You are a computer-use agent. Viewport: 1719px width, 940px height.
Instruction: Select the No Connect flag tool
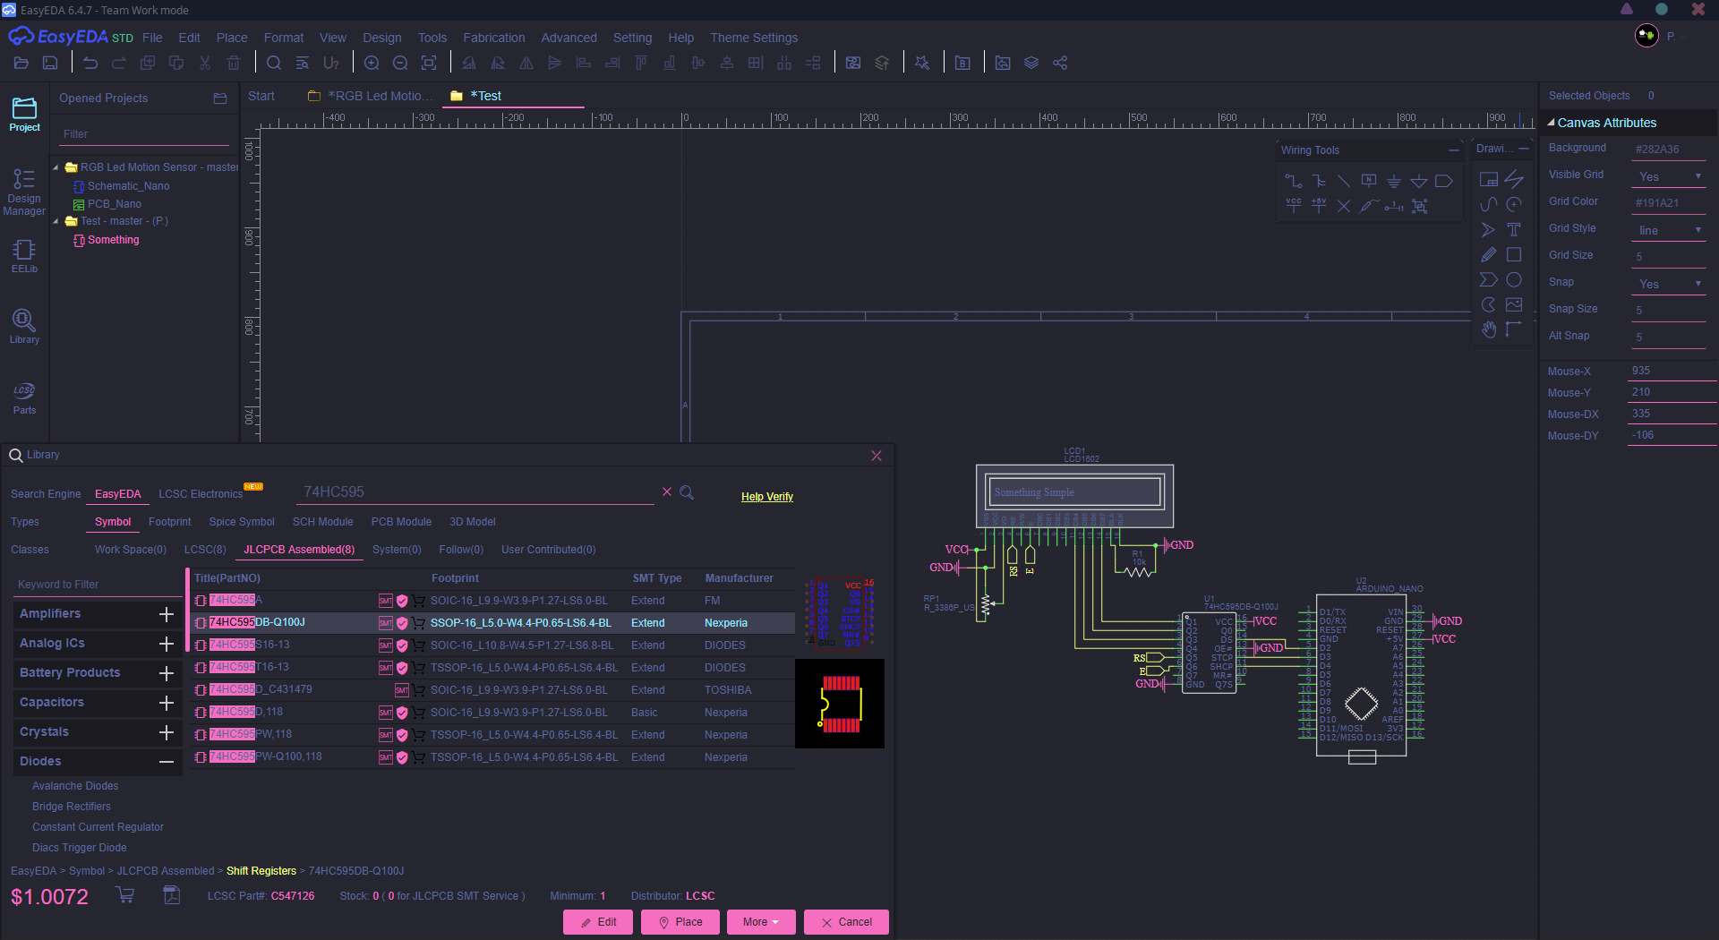tap(1343, 206)
